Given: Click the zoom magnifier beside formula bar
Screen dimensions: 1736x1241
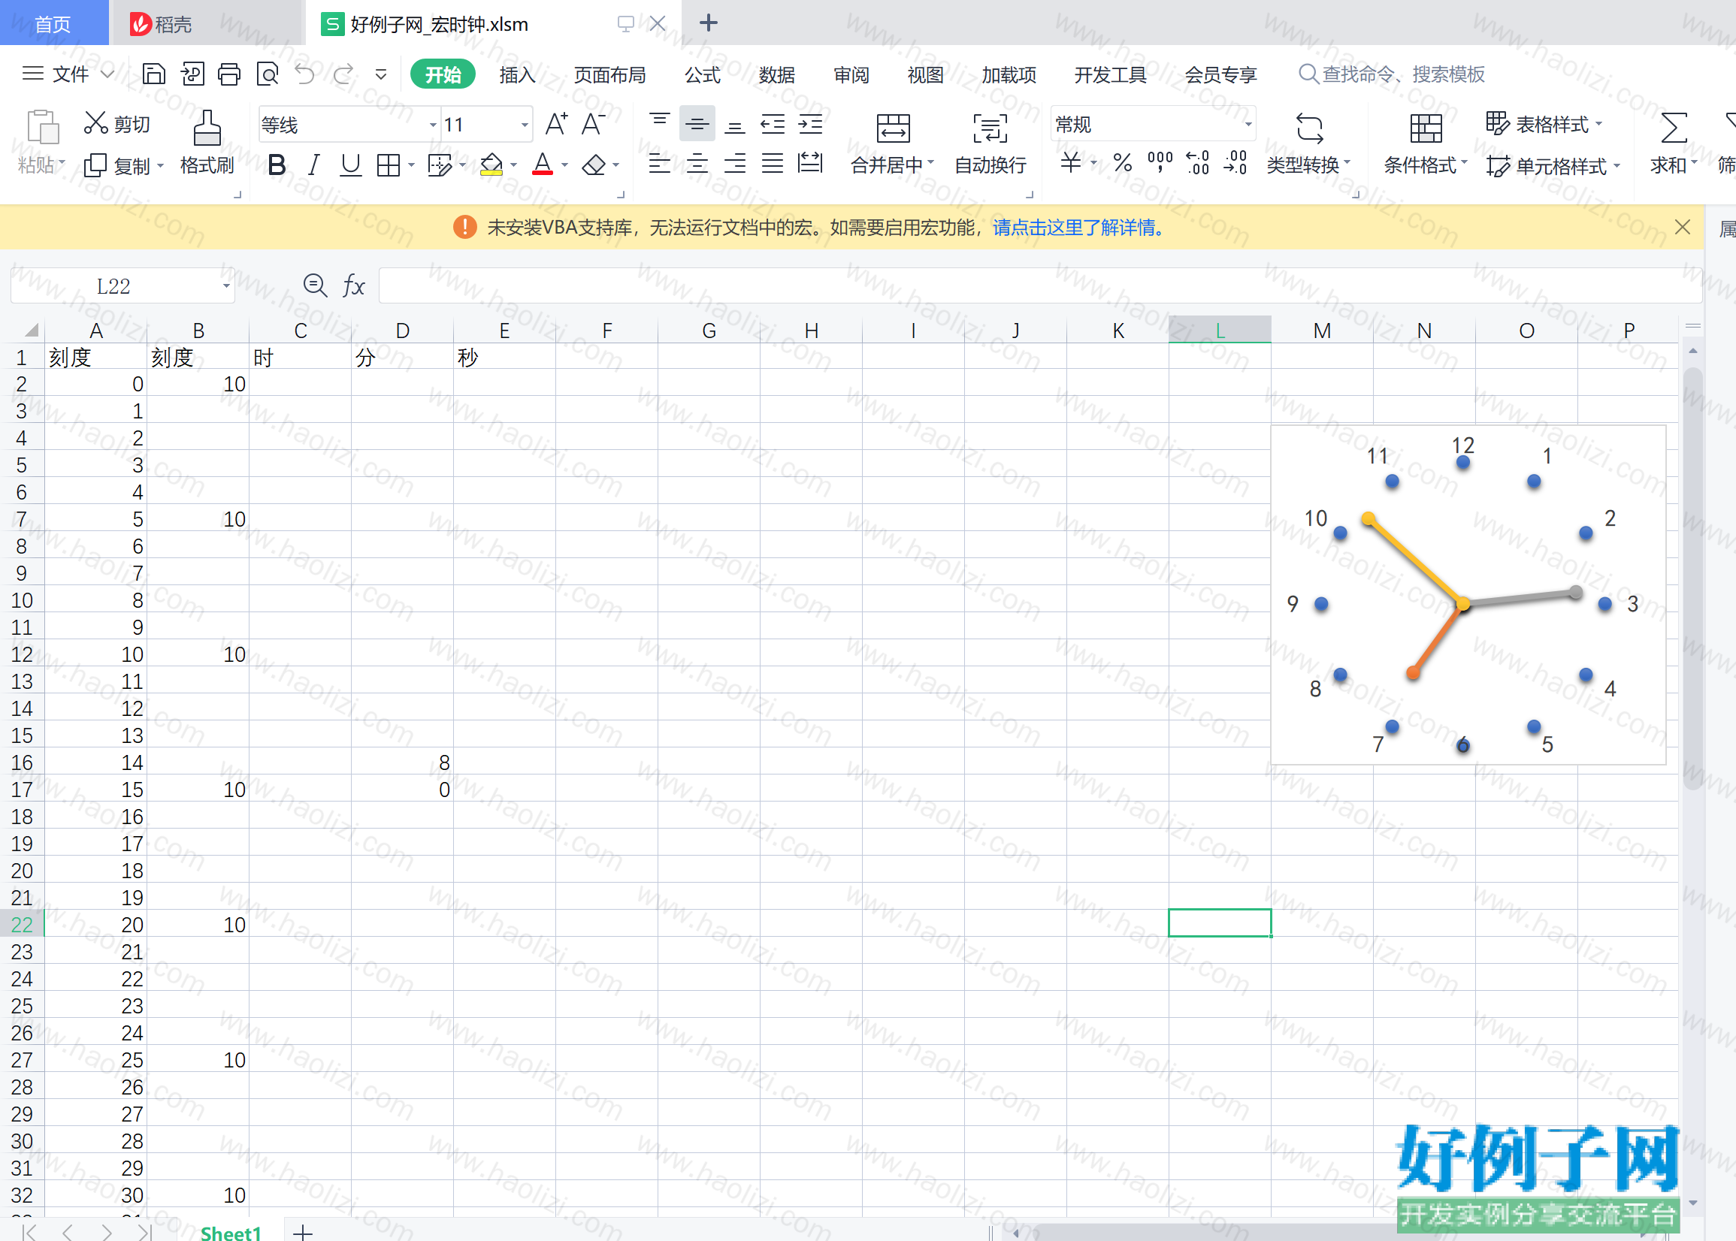Looking at the screenshot, I should [x=315, y=285].
